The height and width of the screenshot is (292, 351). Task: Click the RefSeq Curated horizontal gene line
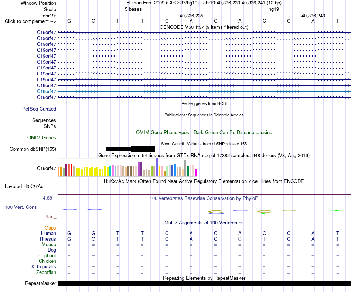click(x=204, y=109)
